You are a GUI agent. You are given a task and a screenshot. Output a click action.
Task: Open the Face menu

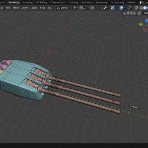point(42,8)
